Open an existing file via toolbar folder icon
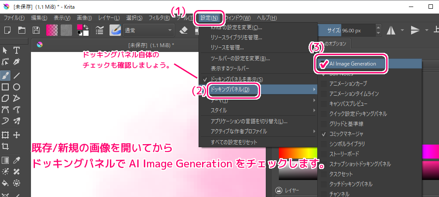The height and width of the screenshot is (197, 439). tap(22, 30)
